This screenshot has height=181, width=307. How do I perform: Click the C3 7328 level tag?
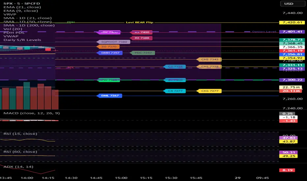175,67
